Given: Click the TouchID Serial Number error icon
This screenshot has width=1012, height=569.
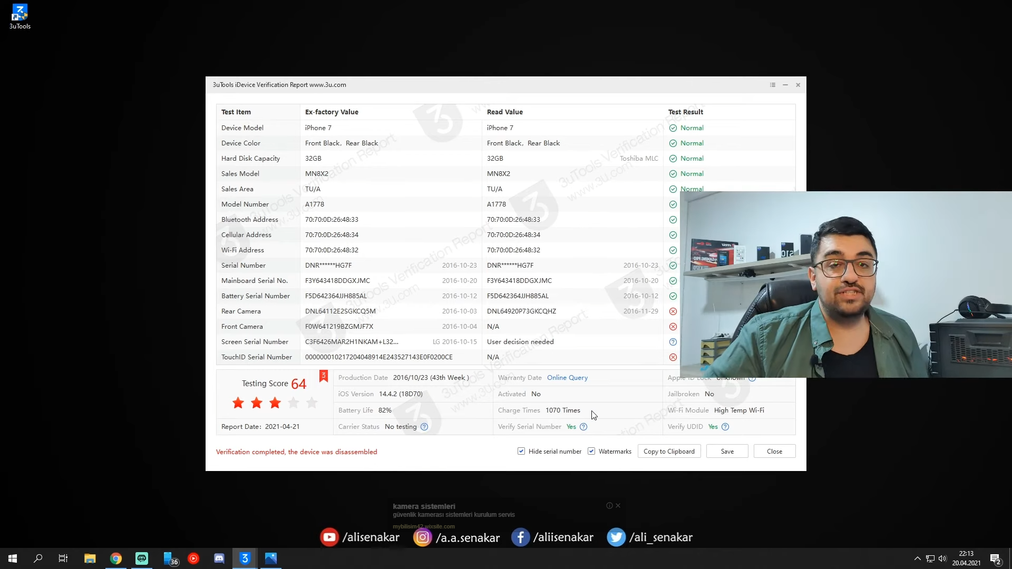Looking at the screenshot, I should [673, 357].
